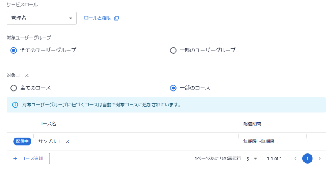Go to the next page with right chevron
The height and width of the screenshot is (169, 331).
pyautogui.click(x=319, y=159)
